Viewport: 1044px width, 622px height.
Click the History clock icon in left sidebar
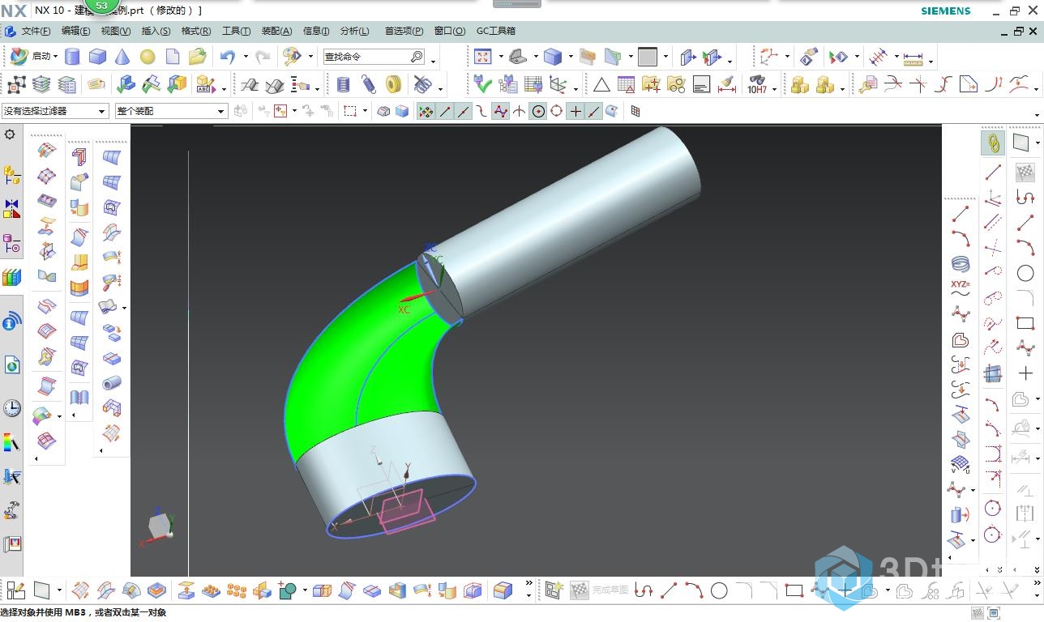tap(11, 408)
